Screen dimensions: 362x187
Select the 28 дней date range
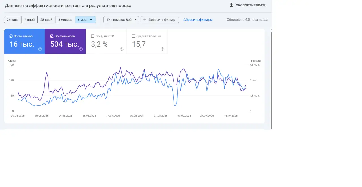click(x=46, y=20)
